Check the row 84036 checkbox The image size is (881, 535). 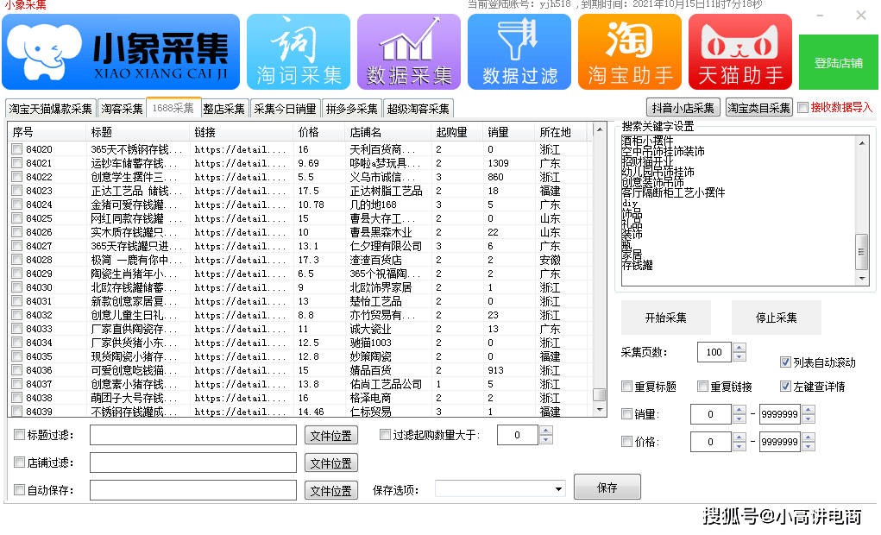tap(17, 370)
